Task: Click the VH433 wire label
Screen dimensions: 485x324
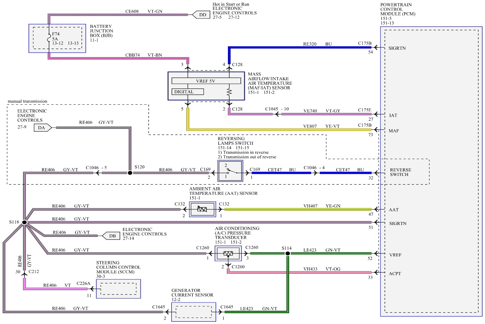Action: click(311, 269)
